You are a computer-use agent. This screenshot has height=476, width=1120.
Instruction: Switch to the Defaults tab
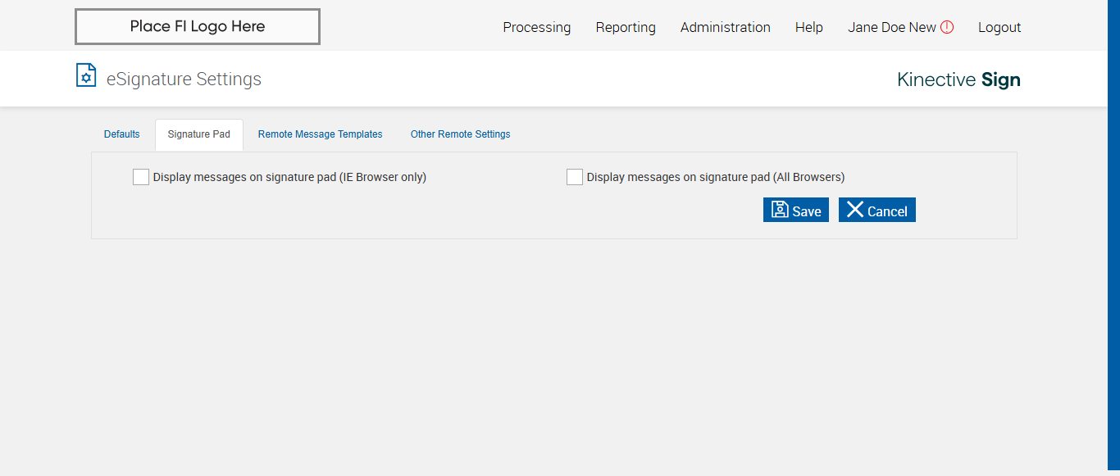coord(121,134)
